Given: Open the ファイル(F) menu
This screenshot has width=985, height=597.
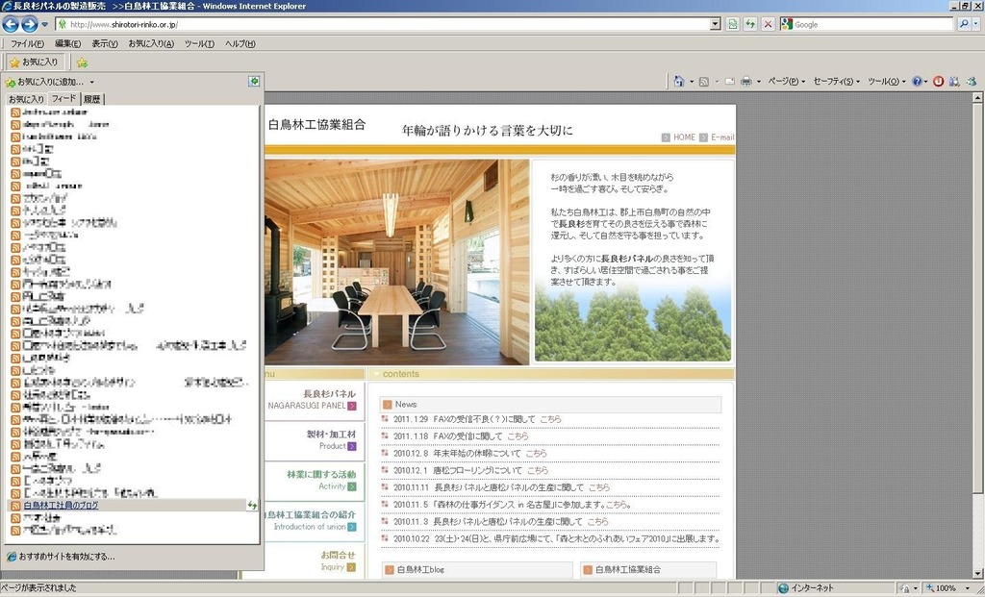Looking at the screenshot, I should (x=27, y=44).
